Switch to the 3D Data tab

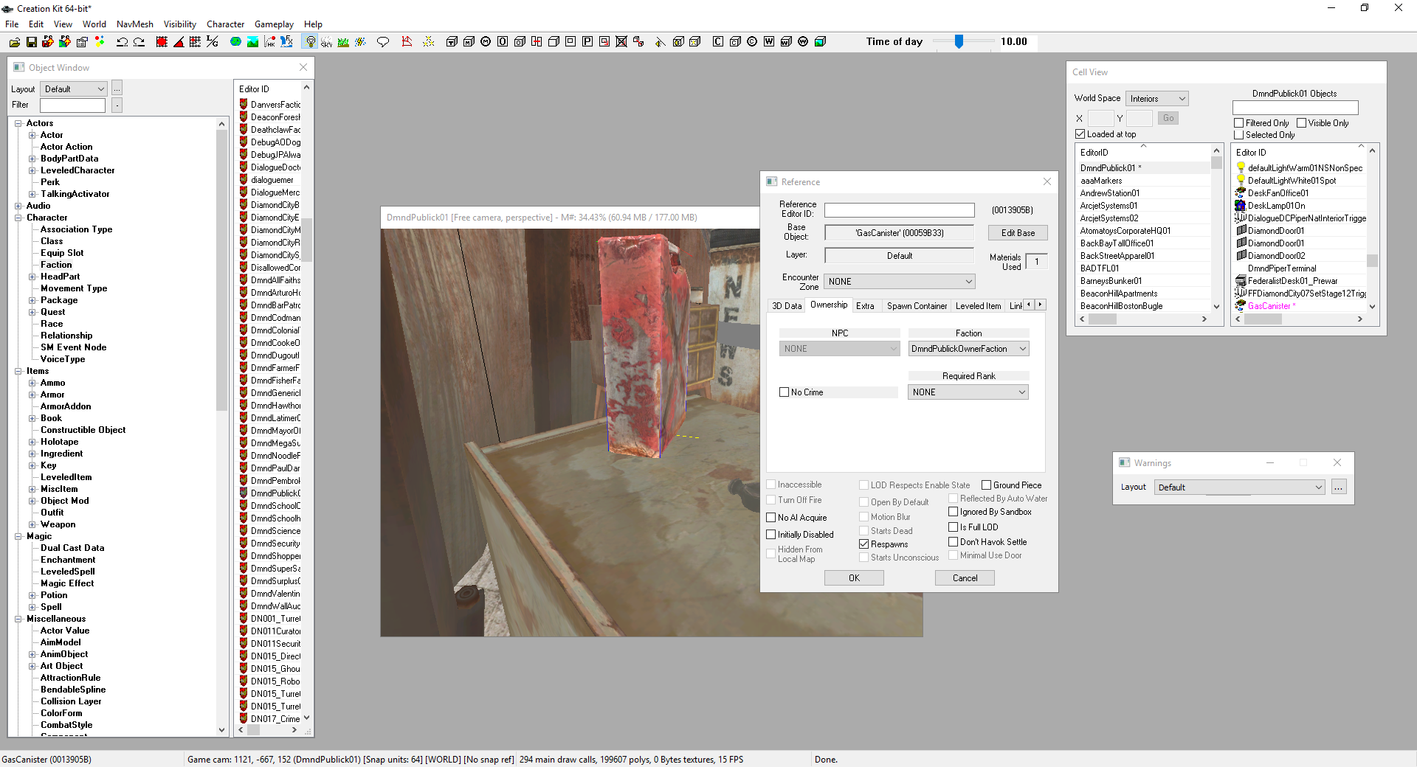787,306
